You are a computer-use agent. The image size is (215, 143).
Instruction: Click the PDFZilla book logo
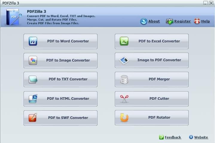14,17
